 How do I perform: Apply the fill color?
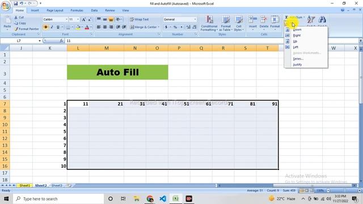tap(78, 27)
